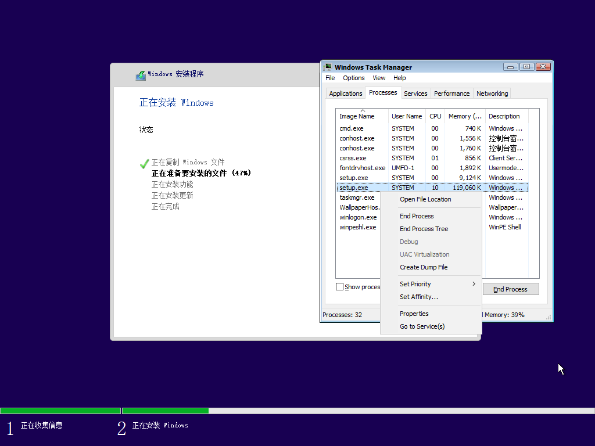Sort by the Image Name column header

(x=362, y=116)
